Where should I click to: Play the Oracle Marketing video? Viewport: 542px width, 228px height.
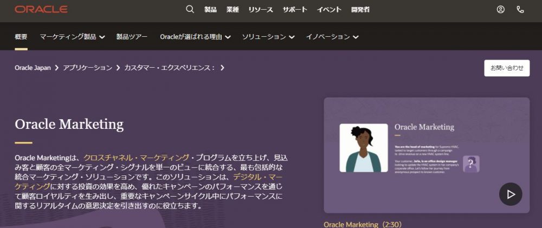coord(511,194)
